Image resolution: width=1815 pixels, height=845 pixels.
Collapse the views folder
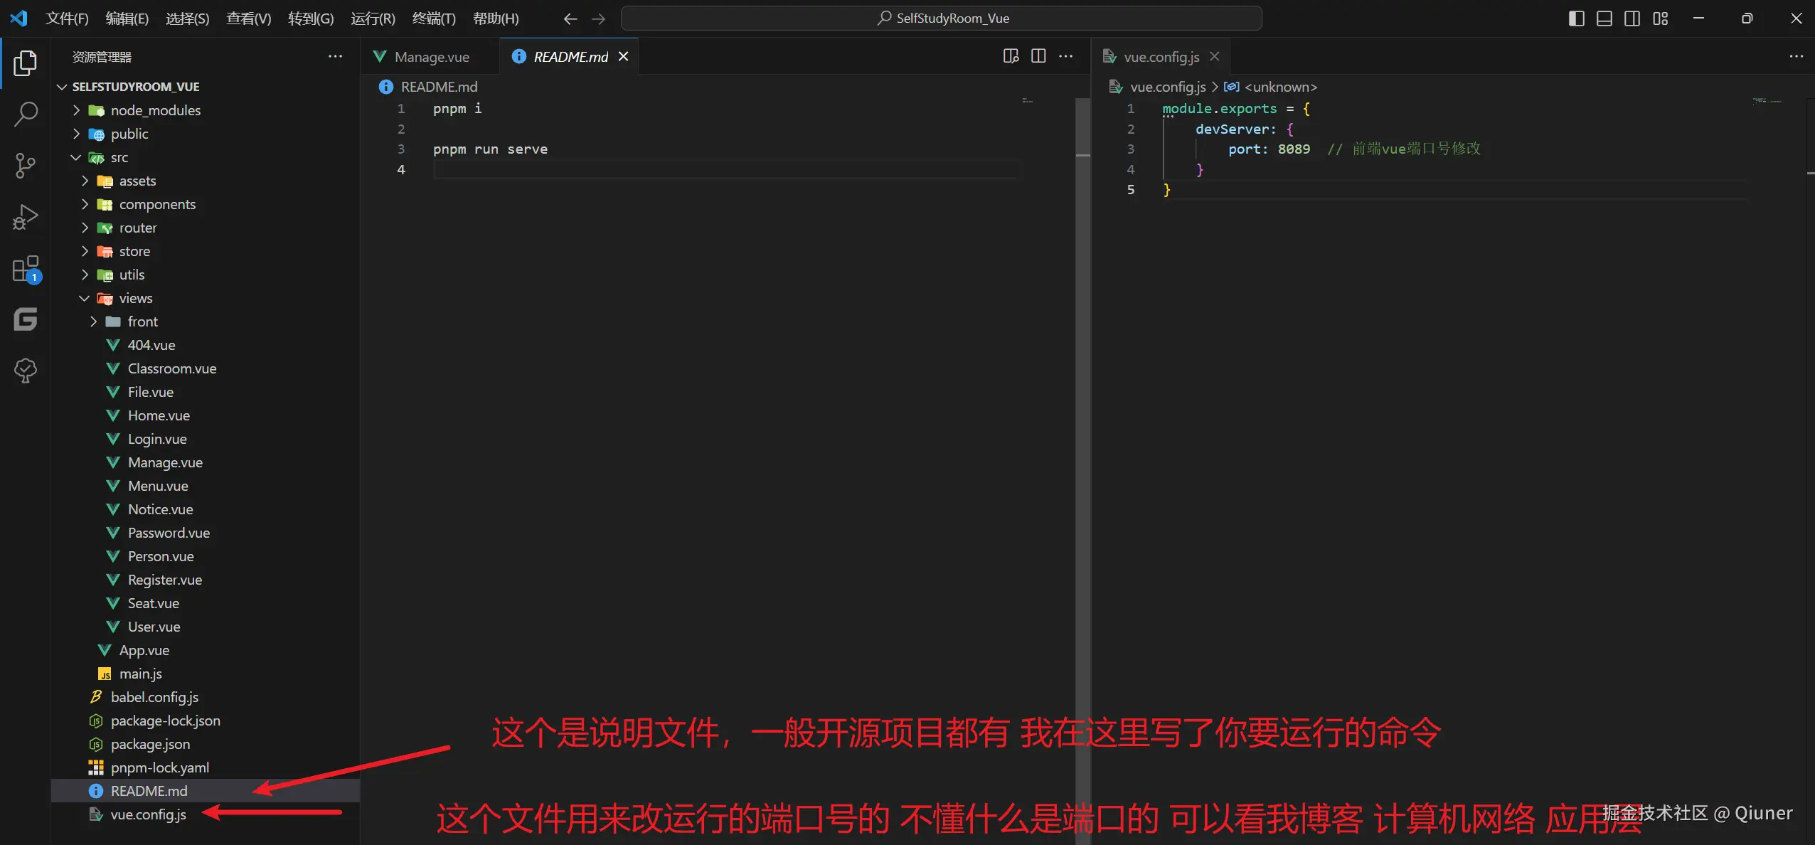(x=83, y=298)
